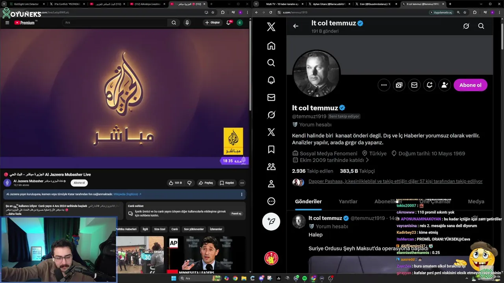Expand the Ekim 2009 joined date chevron
Viewport: 504px width, 283px height.
coord(367,160)
